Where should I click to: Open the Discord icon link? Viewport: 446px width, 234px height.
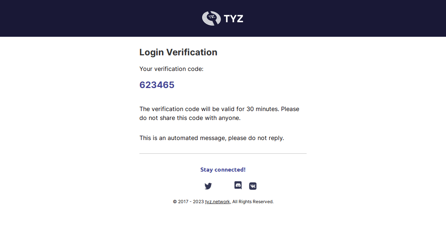click(x=238, y=185)
